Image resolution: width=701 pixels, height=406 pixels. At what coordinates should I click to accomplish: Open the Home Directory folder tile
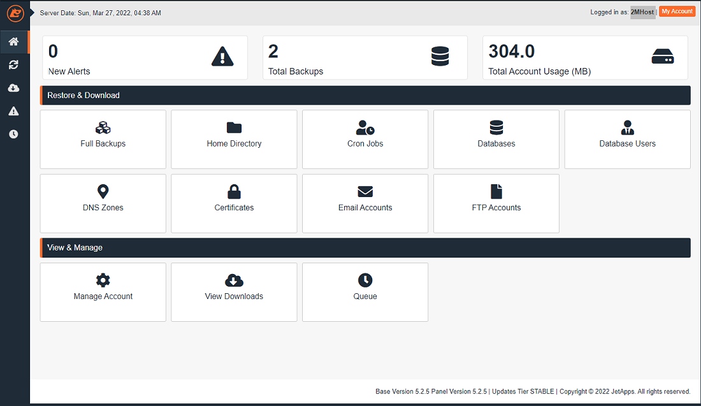coord(234,139)
